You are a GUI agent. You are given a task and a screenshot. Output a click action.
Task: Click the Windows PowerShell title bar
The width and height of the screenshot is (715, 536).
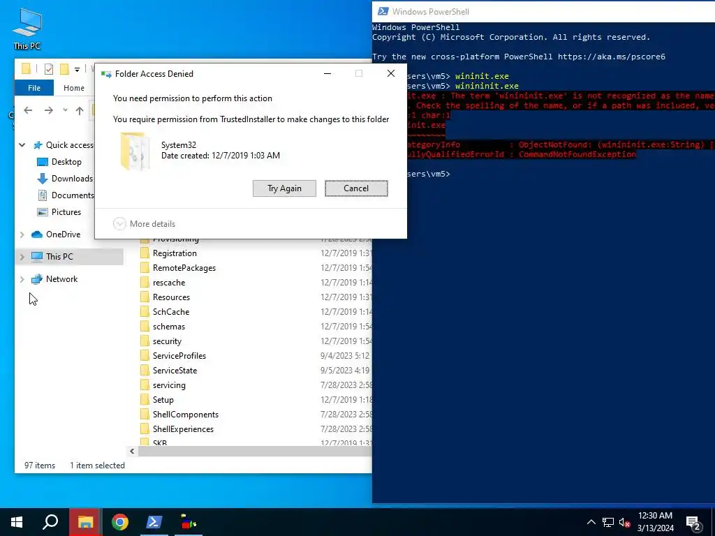(x=543, y=11)
